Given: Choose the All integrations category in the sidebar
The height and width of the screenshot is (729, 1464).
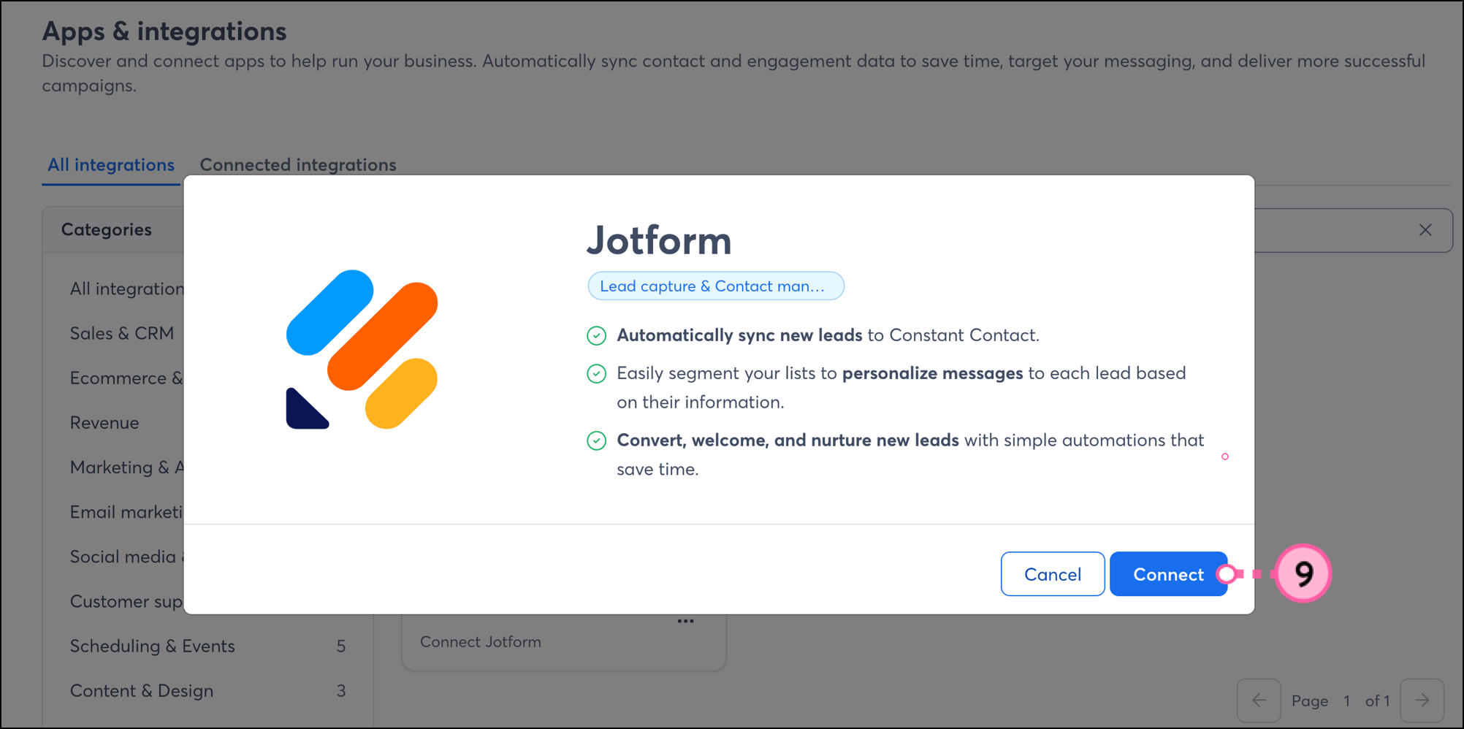Looking at the screenshot, I should [127, 289].
